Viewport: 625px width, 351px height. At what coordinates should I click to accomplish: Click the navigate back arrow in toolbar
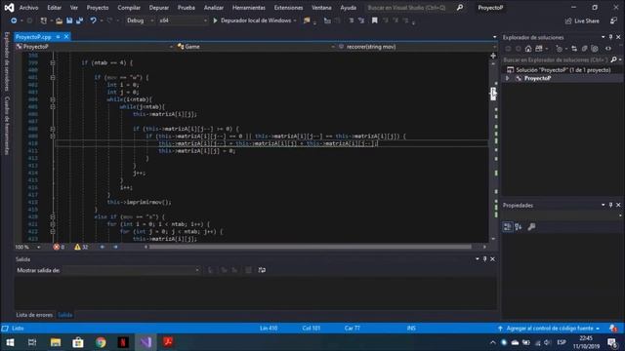(14, 20)
